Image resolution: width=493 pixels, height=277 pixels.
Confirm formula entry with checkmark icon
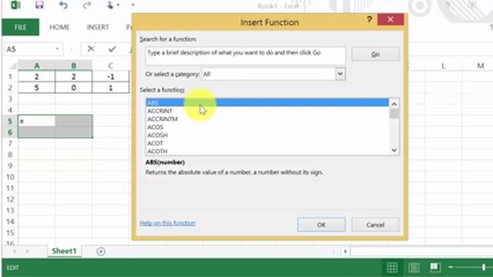pos(112,48)
